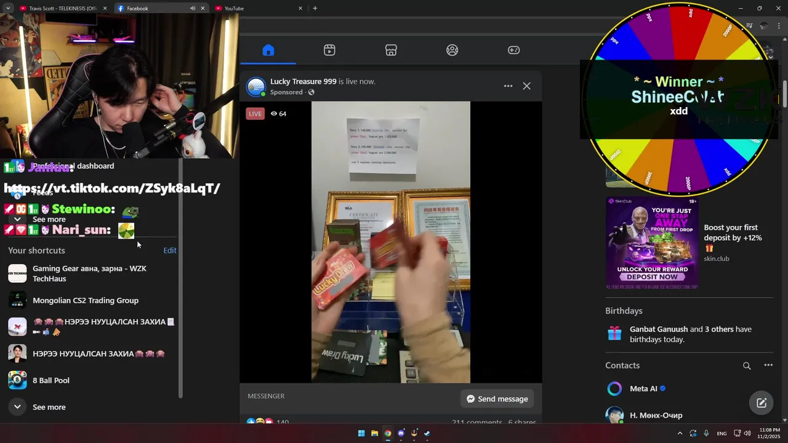Switch to the YouTube tab
Viewport: 788px width, 443px height.
(259, 9)
